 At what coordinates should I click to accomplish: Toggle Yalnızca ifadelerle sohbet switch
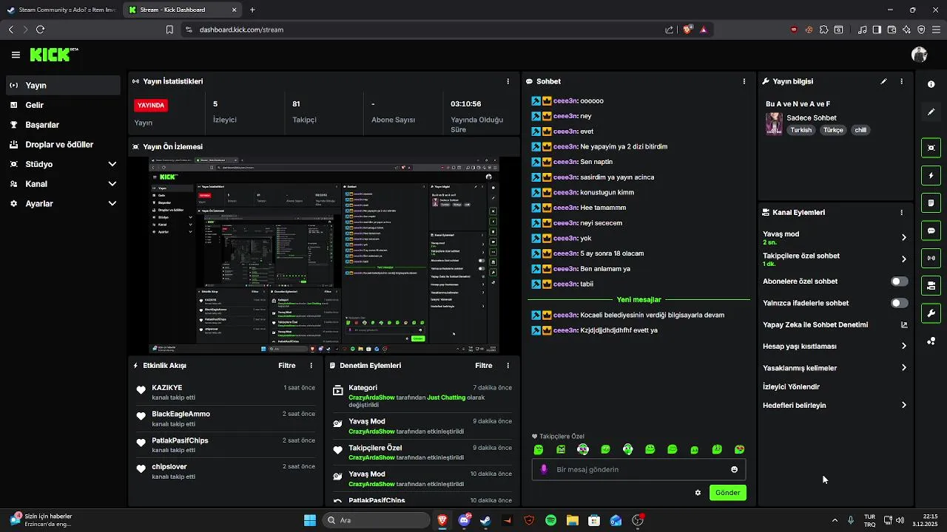coord(899,303)
